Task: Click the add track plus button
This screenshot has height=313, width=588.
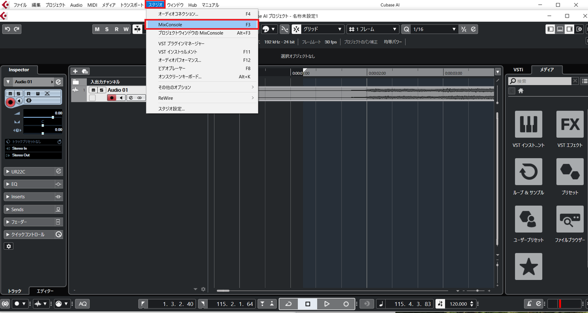Action: pos(75,71)
